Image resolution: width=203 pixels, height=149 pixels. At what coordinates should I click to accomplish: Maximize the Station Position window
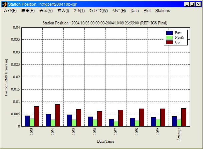[x=192, y=4]
